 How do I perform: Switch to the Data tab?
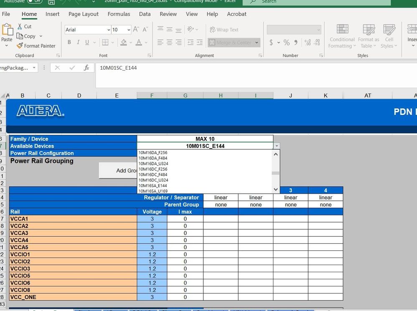click(145, 14)
